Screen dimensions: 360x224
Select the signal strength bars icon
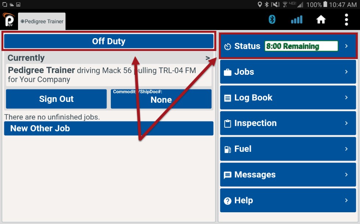coord(296,19)
